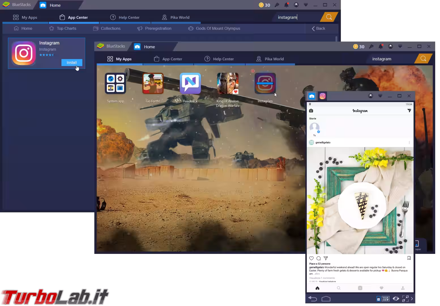This screenshot has width=440, height=306.
Task: Open the Instagram app icon in My Apps
Action: [x=265, y=84]
